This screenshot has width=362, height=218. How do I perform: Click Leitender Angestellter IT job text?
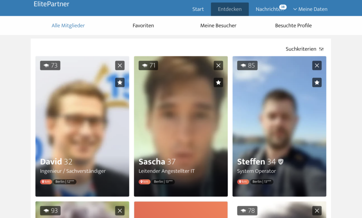167,171
